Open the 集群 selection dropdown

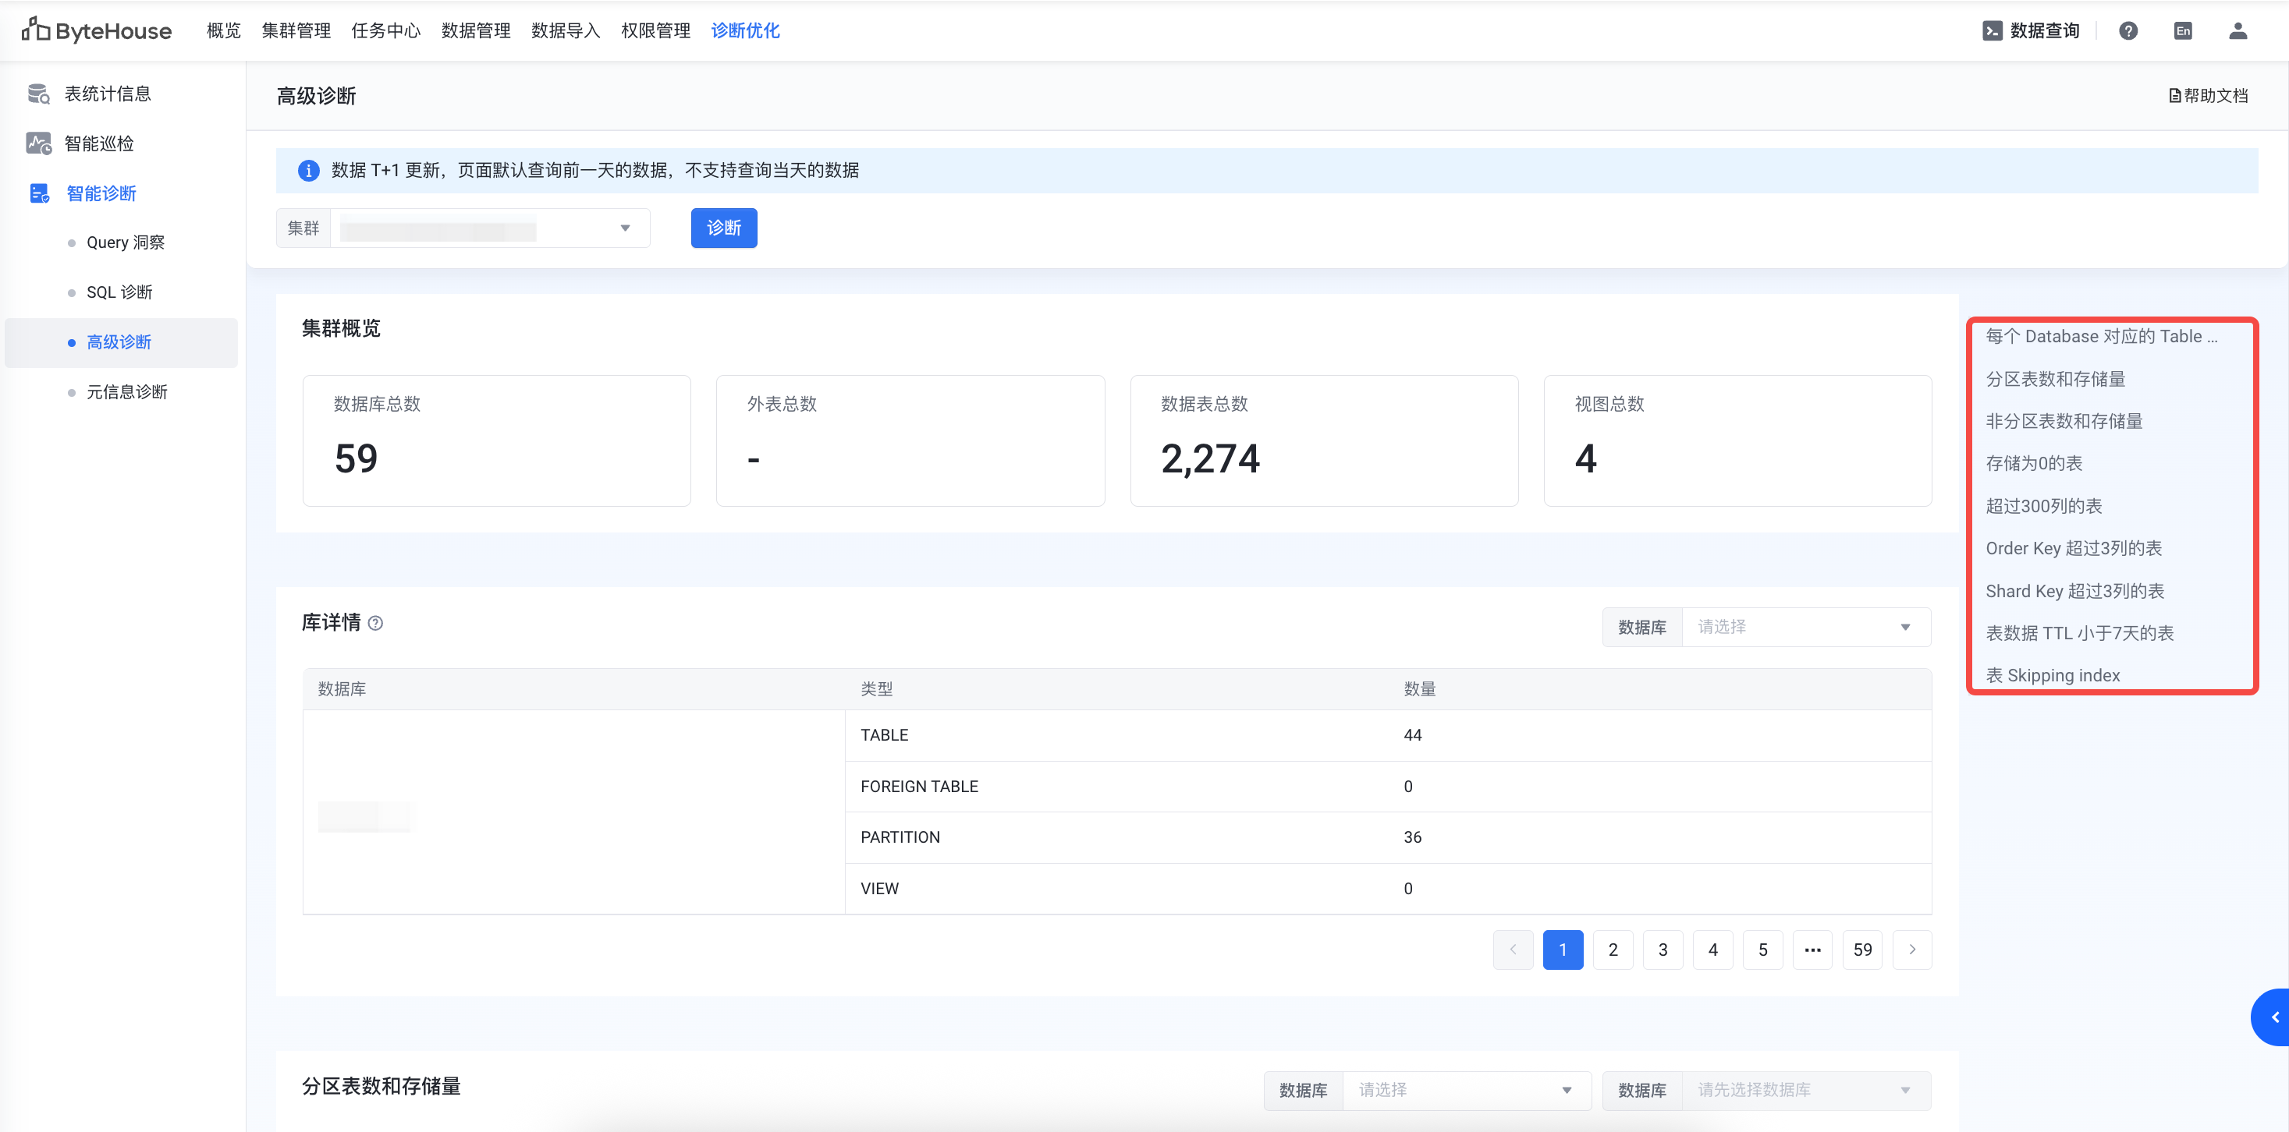pyautogui.click(x=488, y=228)
